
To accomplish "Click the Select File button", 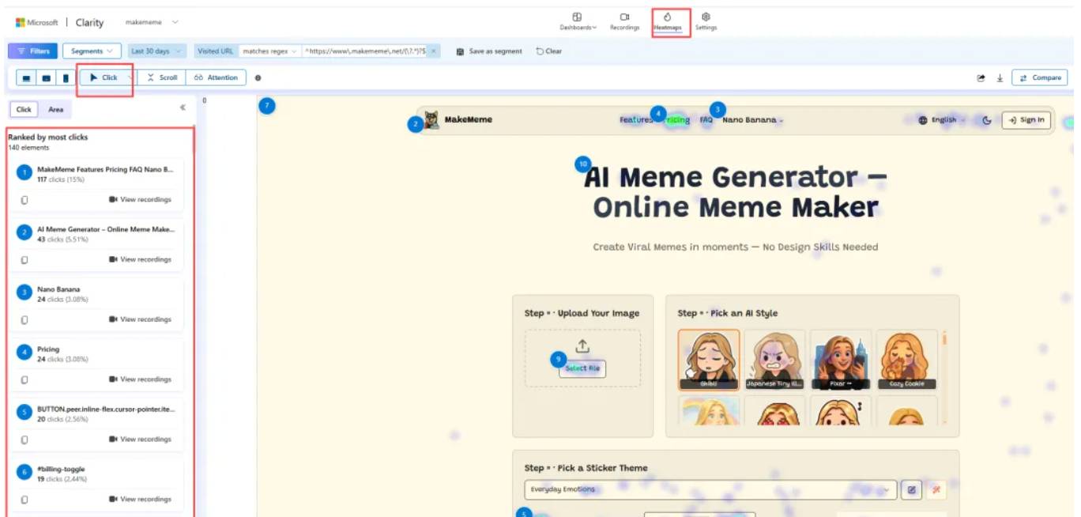I will coord(582,368).
